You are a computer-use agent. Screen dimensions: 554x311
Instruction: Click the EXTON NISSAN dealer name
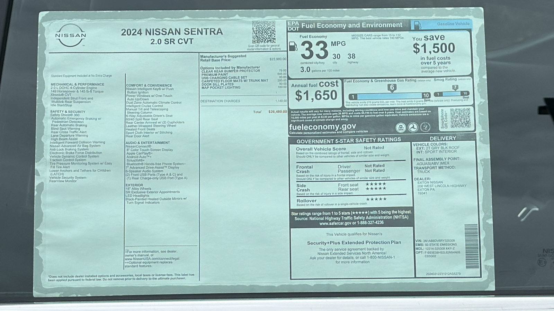point(430,182)
